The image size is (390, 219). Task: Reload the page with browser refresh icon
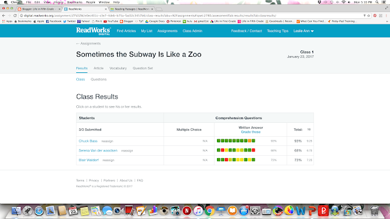coord(15,15)
